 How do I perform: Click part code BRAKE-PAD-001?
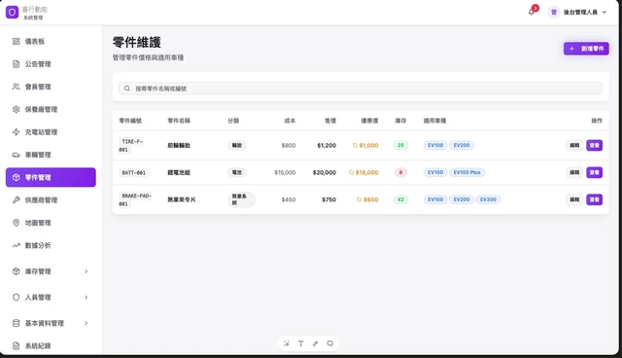136,199
